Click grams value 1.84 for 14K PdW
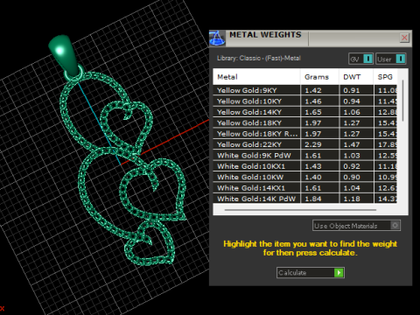420x315 pixels. (x=313, y=199)
